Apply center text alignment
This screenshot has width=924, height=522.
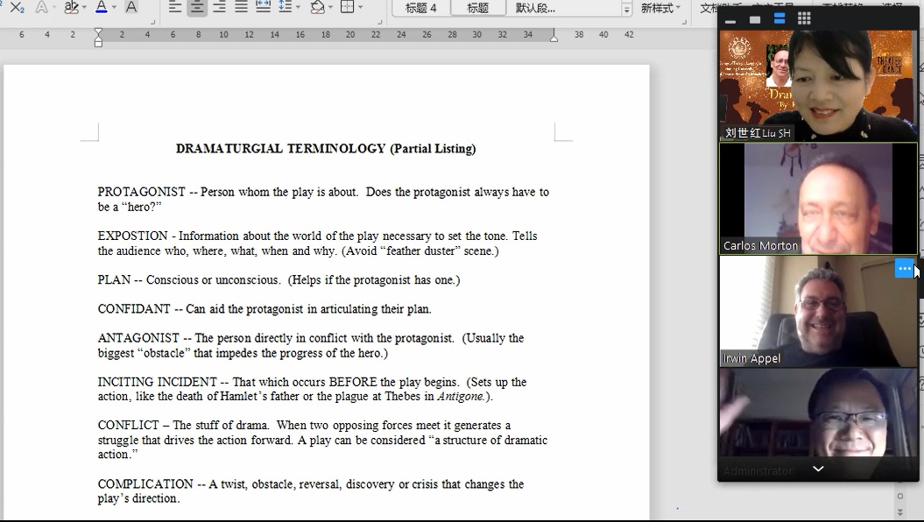point(197,8)
